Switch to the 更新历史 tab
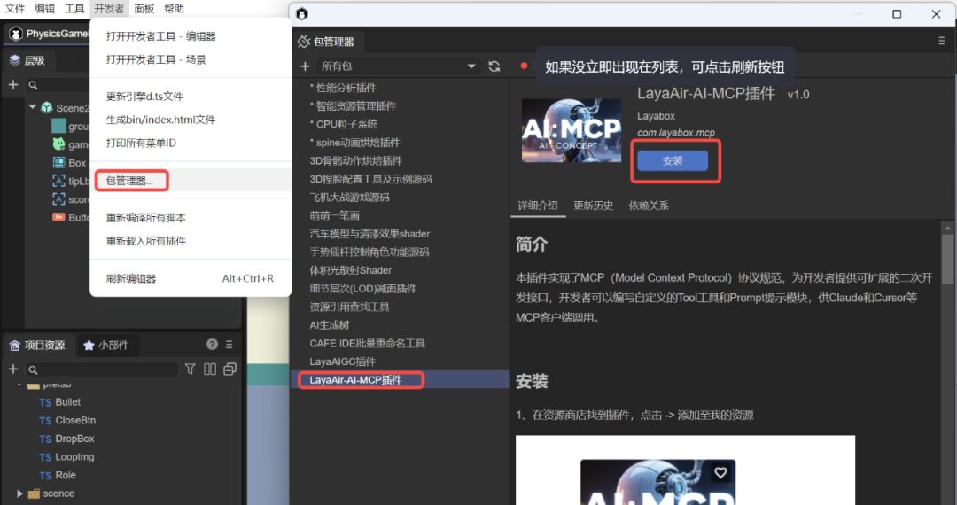 click(593, 206)
